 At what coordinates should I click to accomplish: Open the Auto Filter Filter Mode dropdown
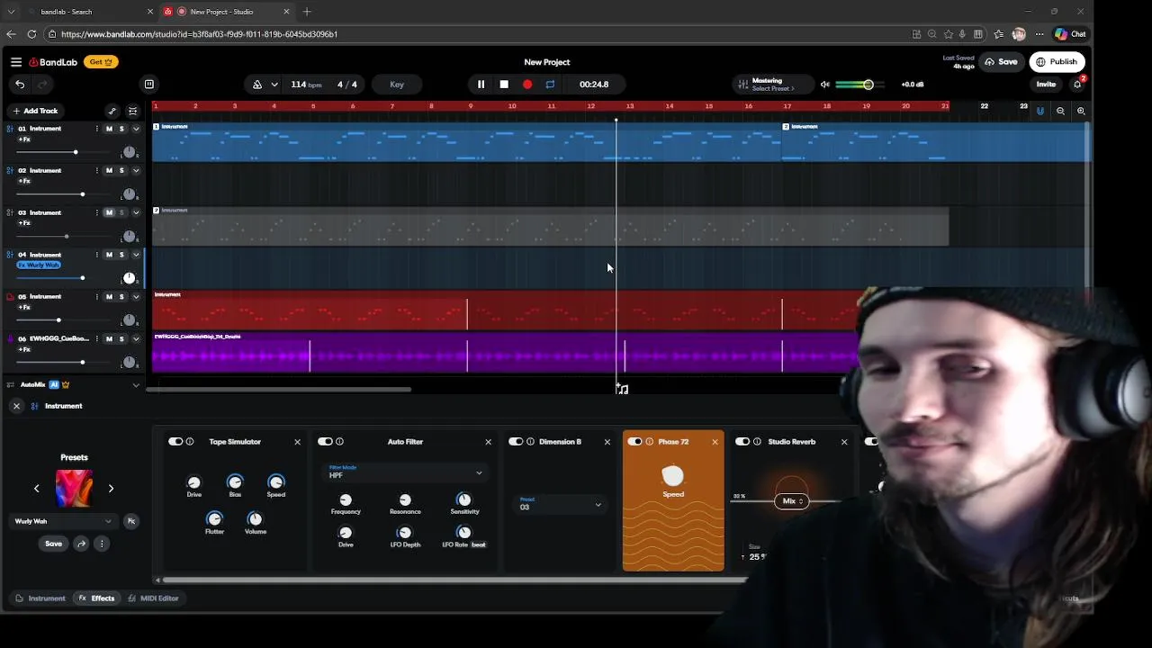(x=405, y=472)
